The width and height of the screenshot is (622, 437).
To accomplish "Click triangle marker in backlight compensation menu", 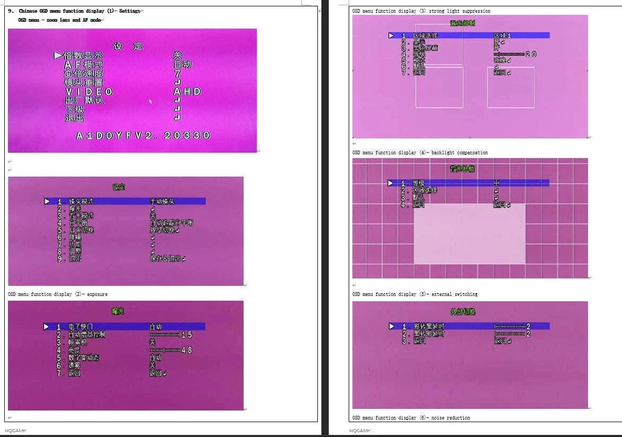I will [x=390, y=183].
